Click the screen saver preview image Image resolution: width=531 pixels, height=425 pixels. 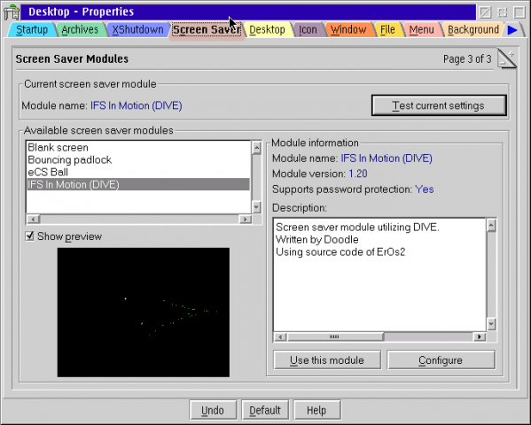tap(144, 313)
